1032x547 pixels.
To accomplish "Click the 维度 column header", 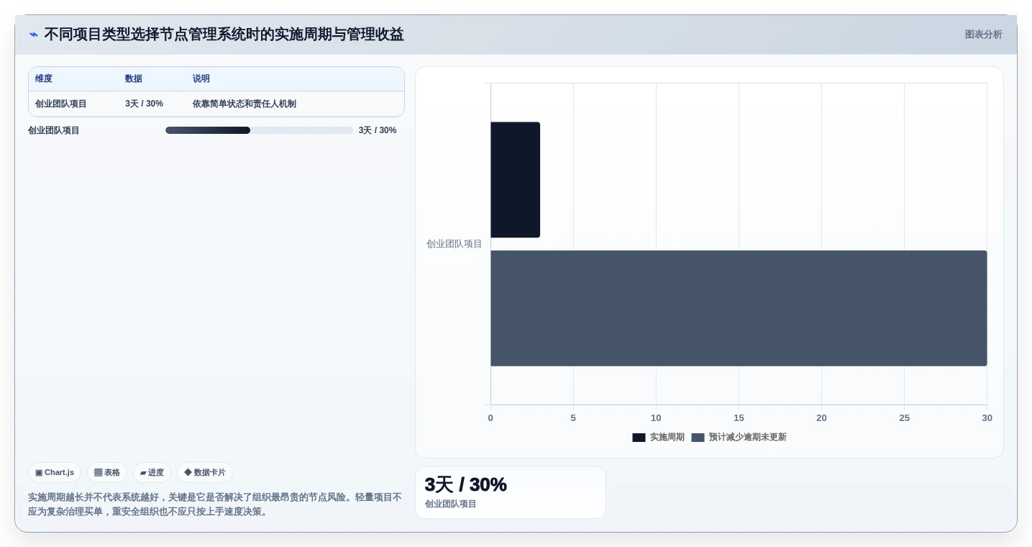I will coord(44,79).
